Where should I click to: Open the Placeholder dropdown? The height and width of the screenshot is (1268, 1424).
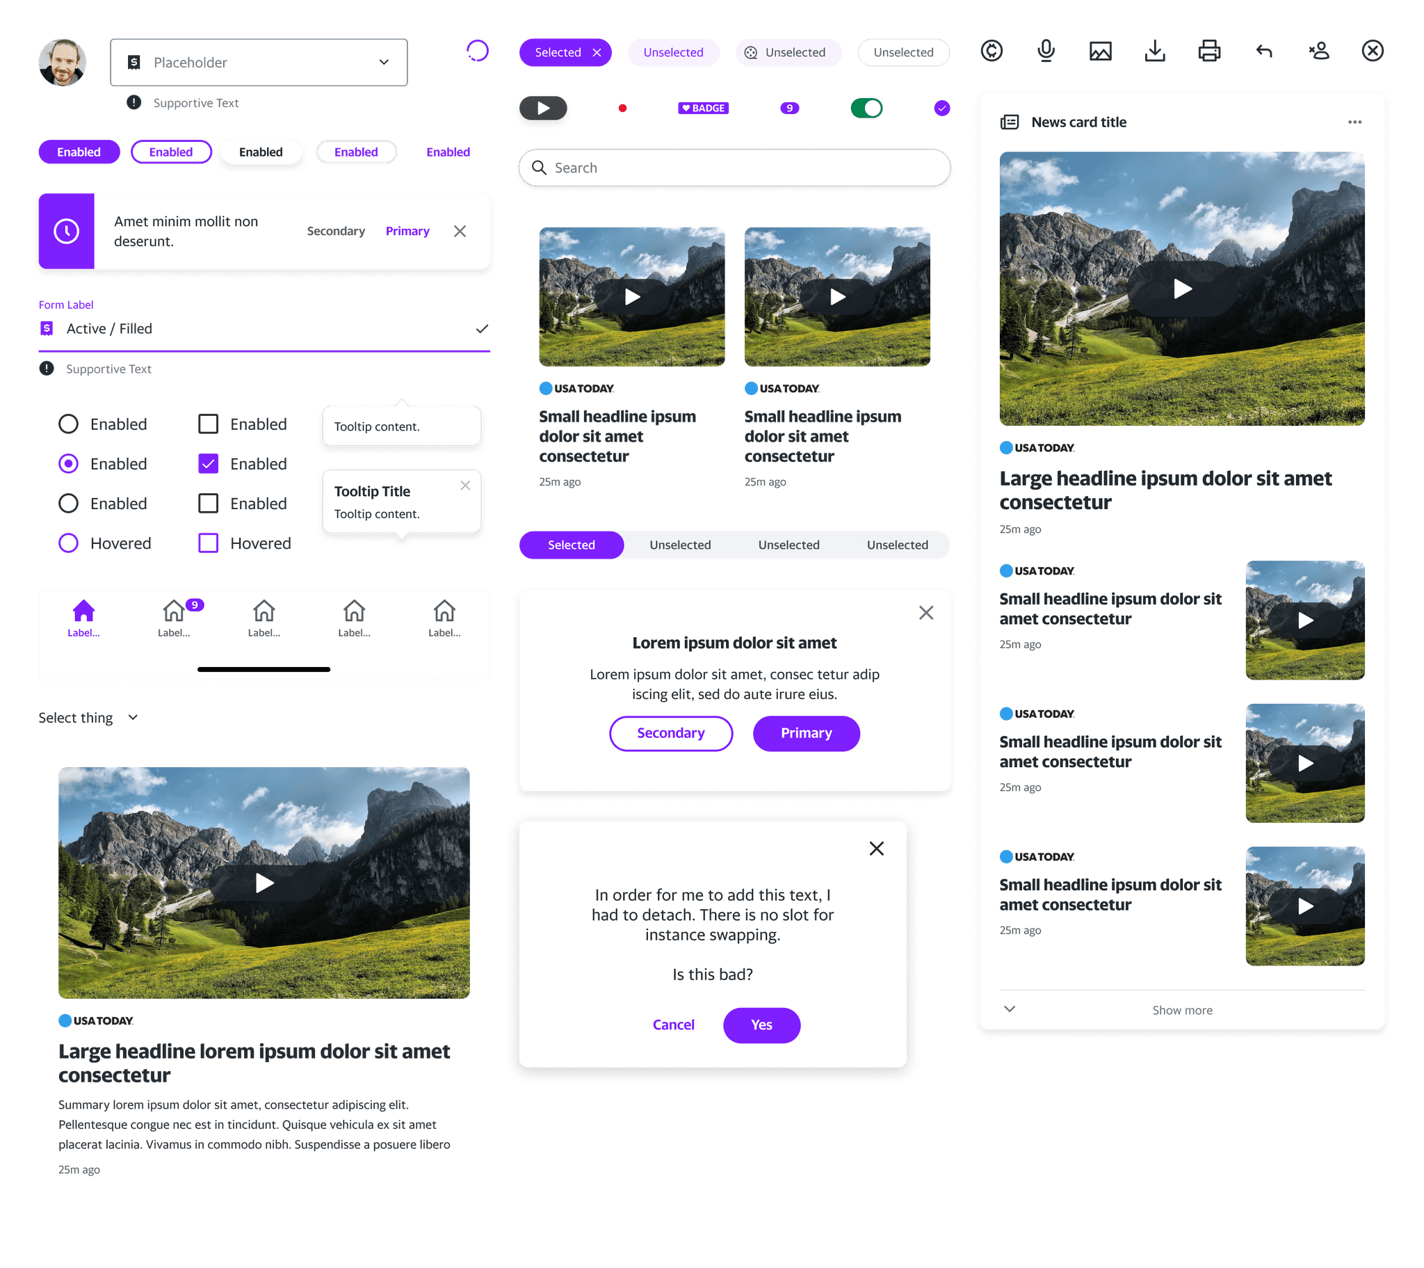[x=259, y=62]
